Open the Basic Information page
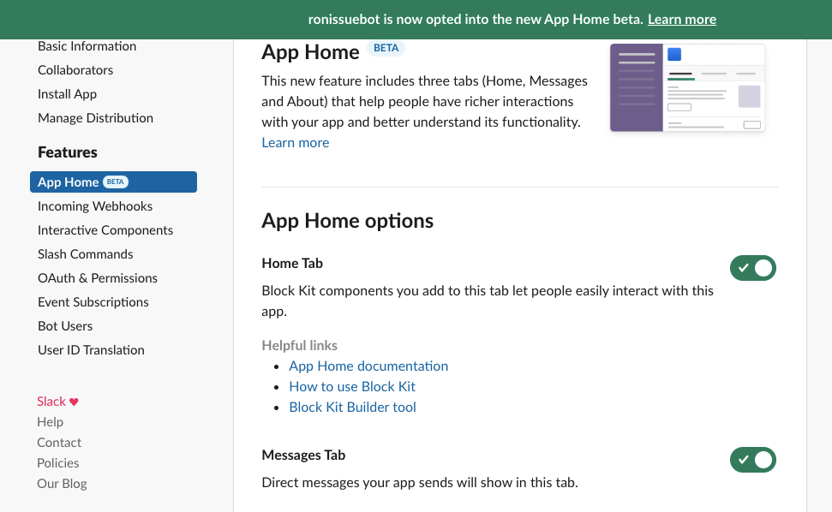The image size is (832, 512). pyautogui.click(x=87, y=45)
